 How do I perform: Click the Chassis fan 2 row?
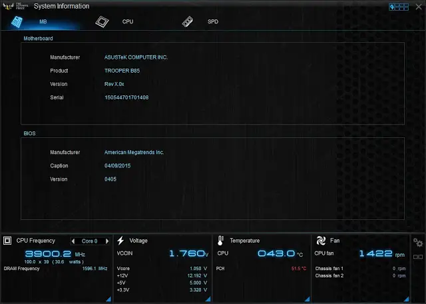[x=360, y=276]
